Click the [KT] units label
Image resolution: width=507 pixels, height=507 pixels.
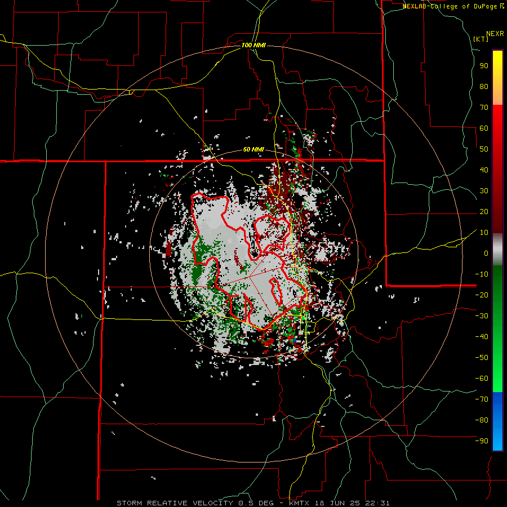tap(481, 39)
